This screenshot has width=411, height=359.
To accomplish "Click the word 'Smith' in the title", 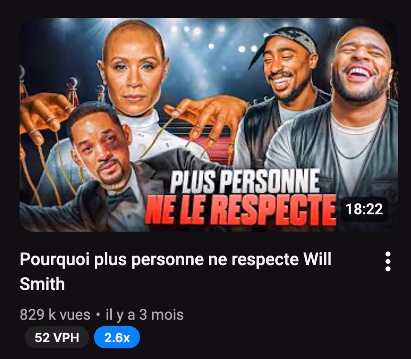I will tap(42, 284).
